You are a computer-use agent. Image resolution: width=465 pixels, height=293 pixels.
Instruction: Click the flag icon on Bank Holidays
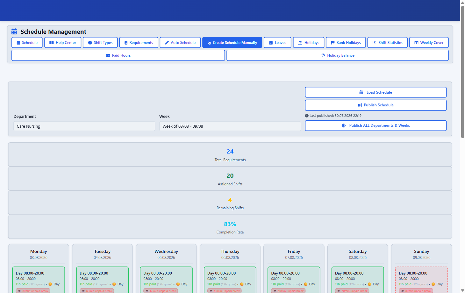(333, 43)
